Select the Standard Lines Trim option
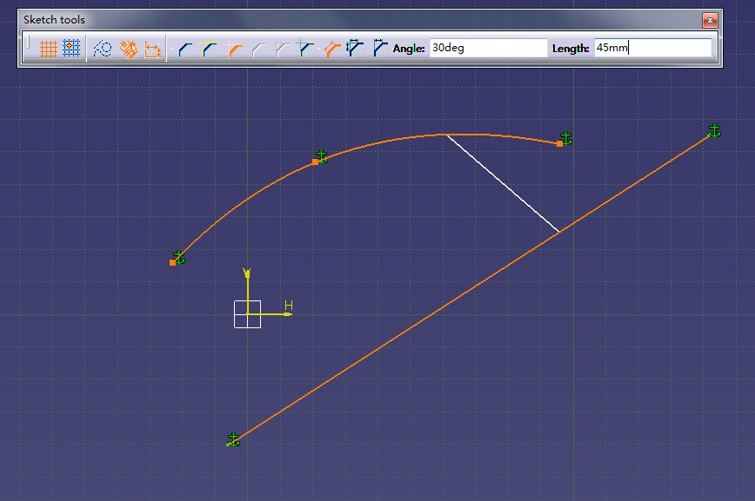 pos(258,49)
